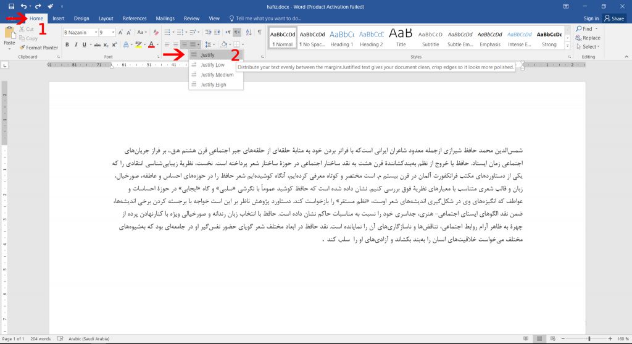Toggle Superscript formatting
This screenshot has width=632, height=344.
click(x=114, y=44)
